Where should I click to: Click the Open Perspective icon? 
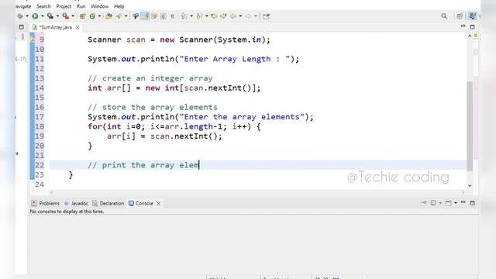(x=460, y=16)
